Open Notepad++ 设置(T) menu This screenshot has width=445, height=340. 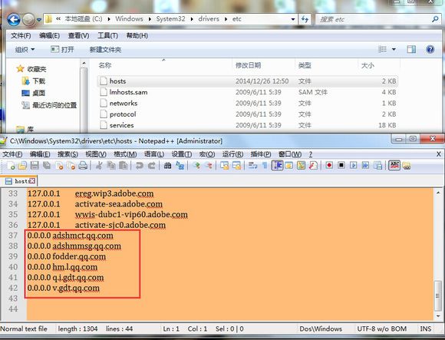pos(181,154)
